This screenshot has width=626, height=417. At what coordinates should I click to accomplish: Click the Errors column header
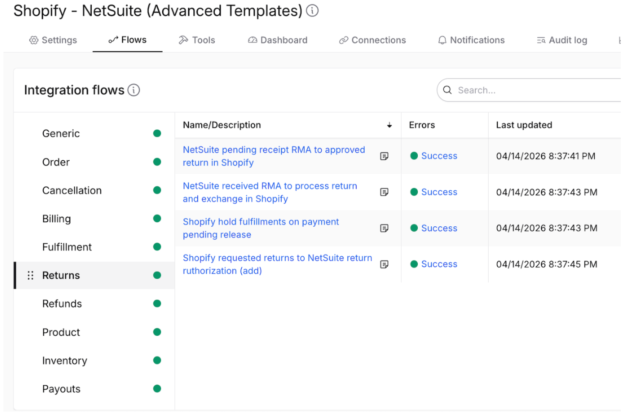[422, 125]
